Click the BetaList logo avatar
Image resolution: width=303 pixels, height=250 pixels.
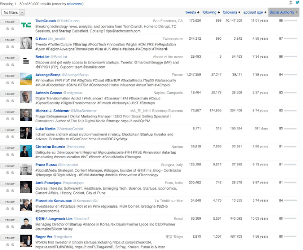pos(26,61)
